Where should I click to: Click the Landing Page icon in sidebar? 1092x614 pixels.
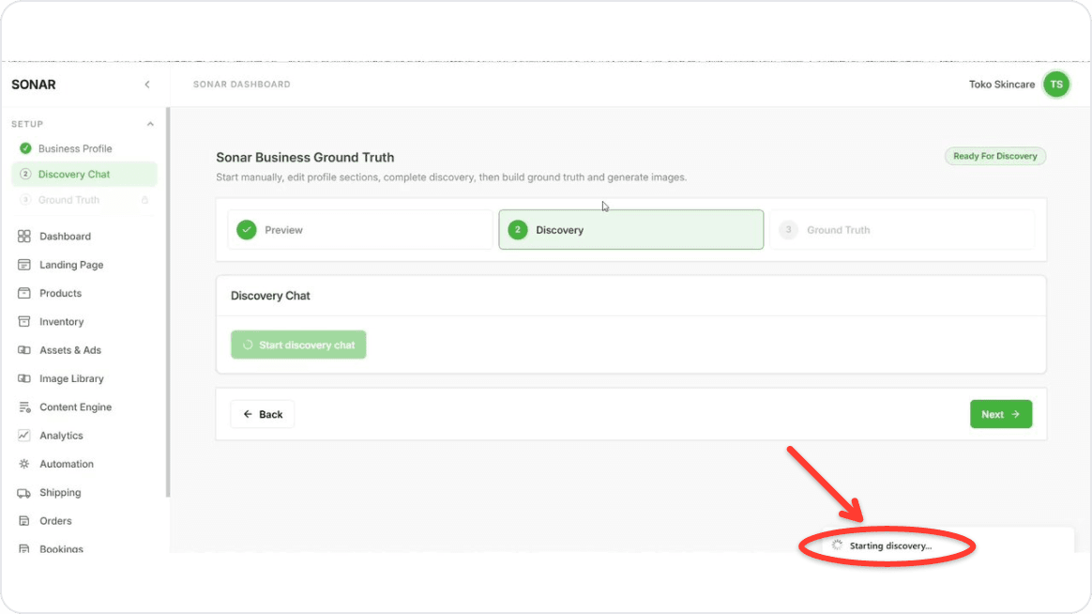click(24, 265)
